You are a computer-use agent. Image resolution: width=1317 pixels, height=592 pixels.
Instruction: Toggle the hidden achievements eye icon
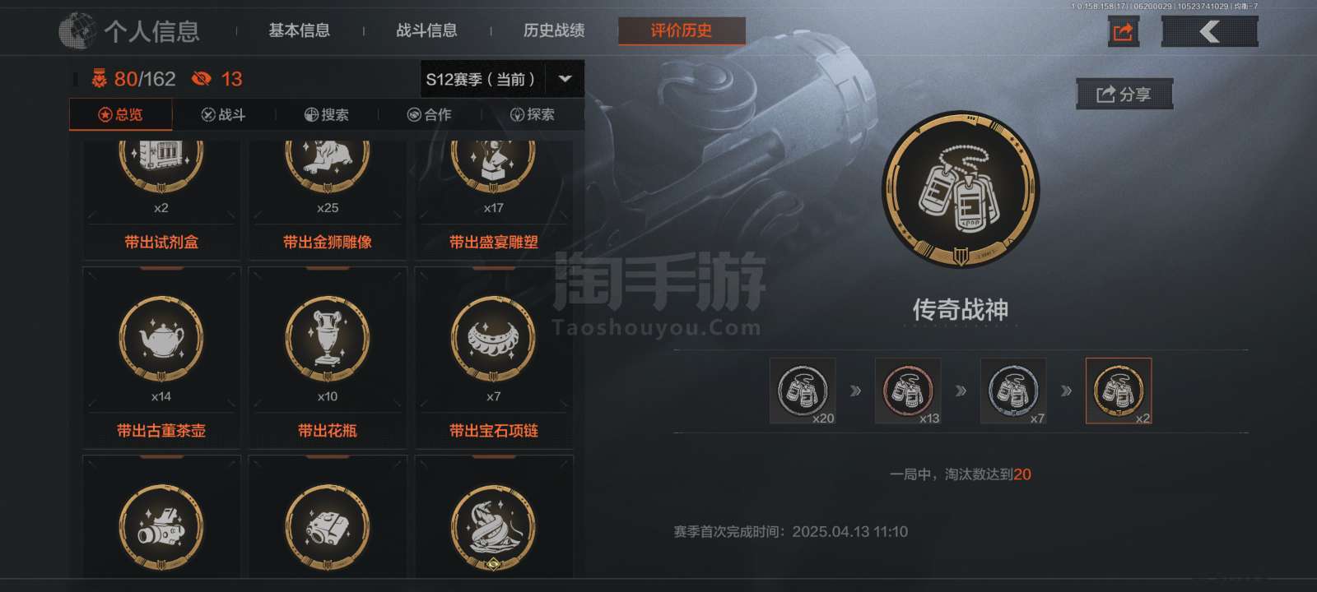point(201,79)
